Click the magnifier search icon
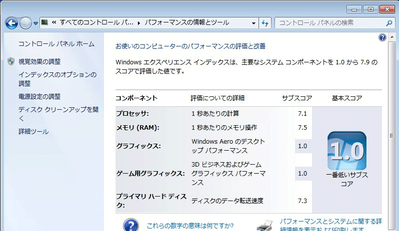The image size is (399, 231). coord(389,23)
